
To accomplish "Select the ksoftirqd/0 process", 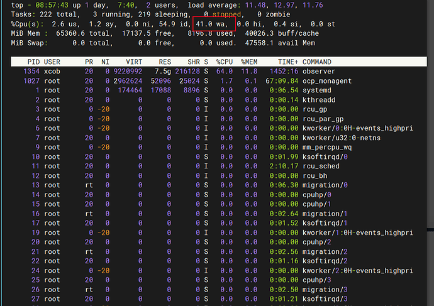I will [325, 156].
